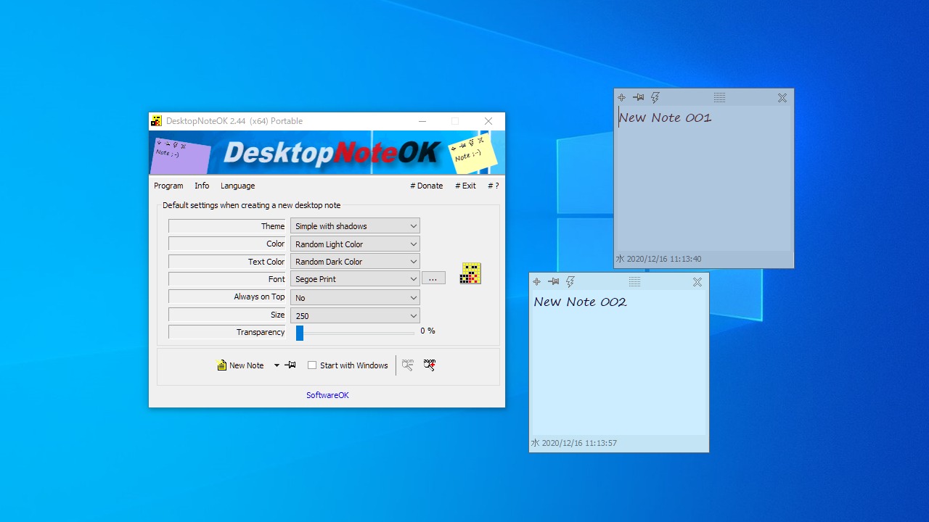Click the pin icon next to New Note
Screen dimensions: 929x522
tap(290, 365)
